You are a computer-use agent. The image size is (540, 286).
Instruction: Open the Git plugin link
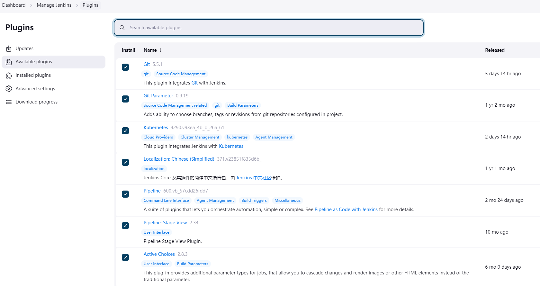tap(147, 64)
